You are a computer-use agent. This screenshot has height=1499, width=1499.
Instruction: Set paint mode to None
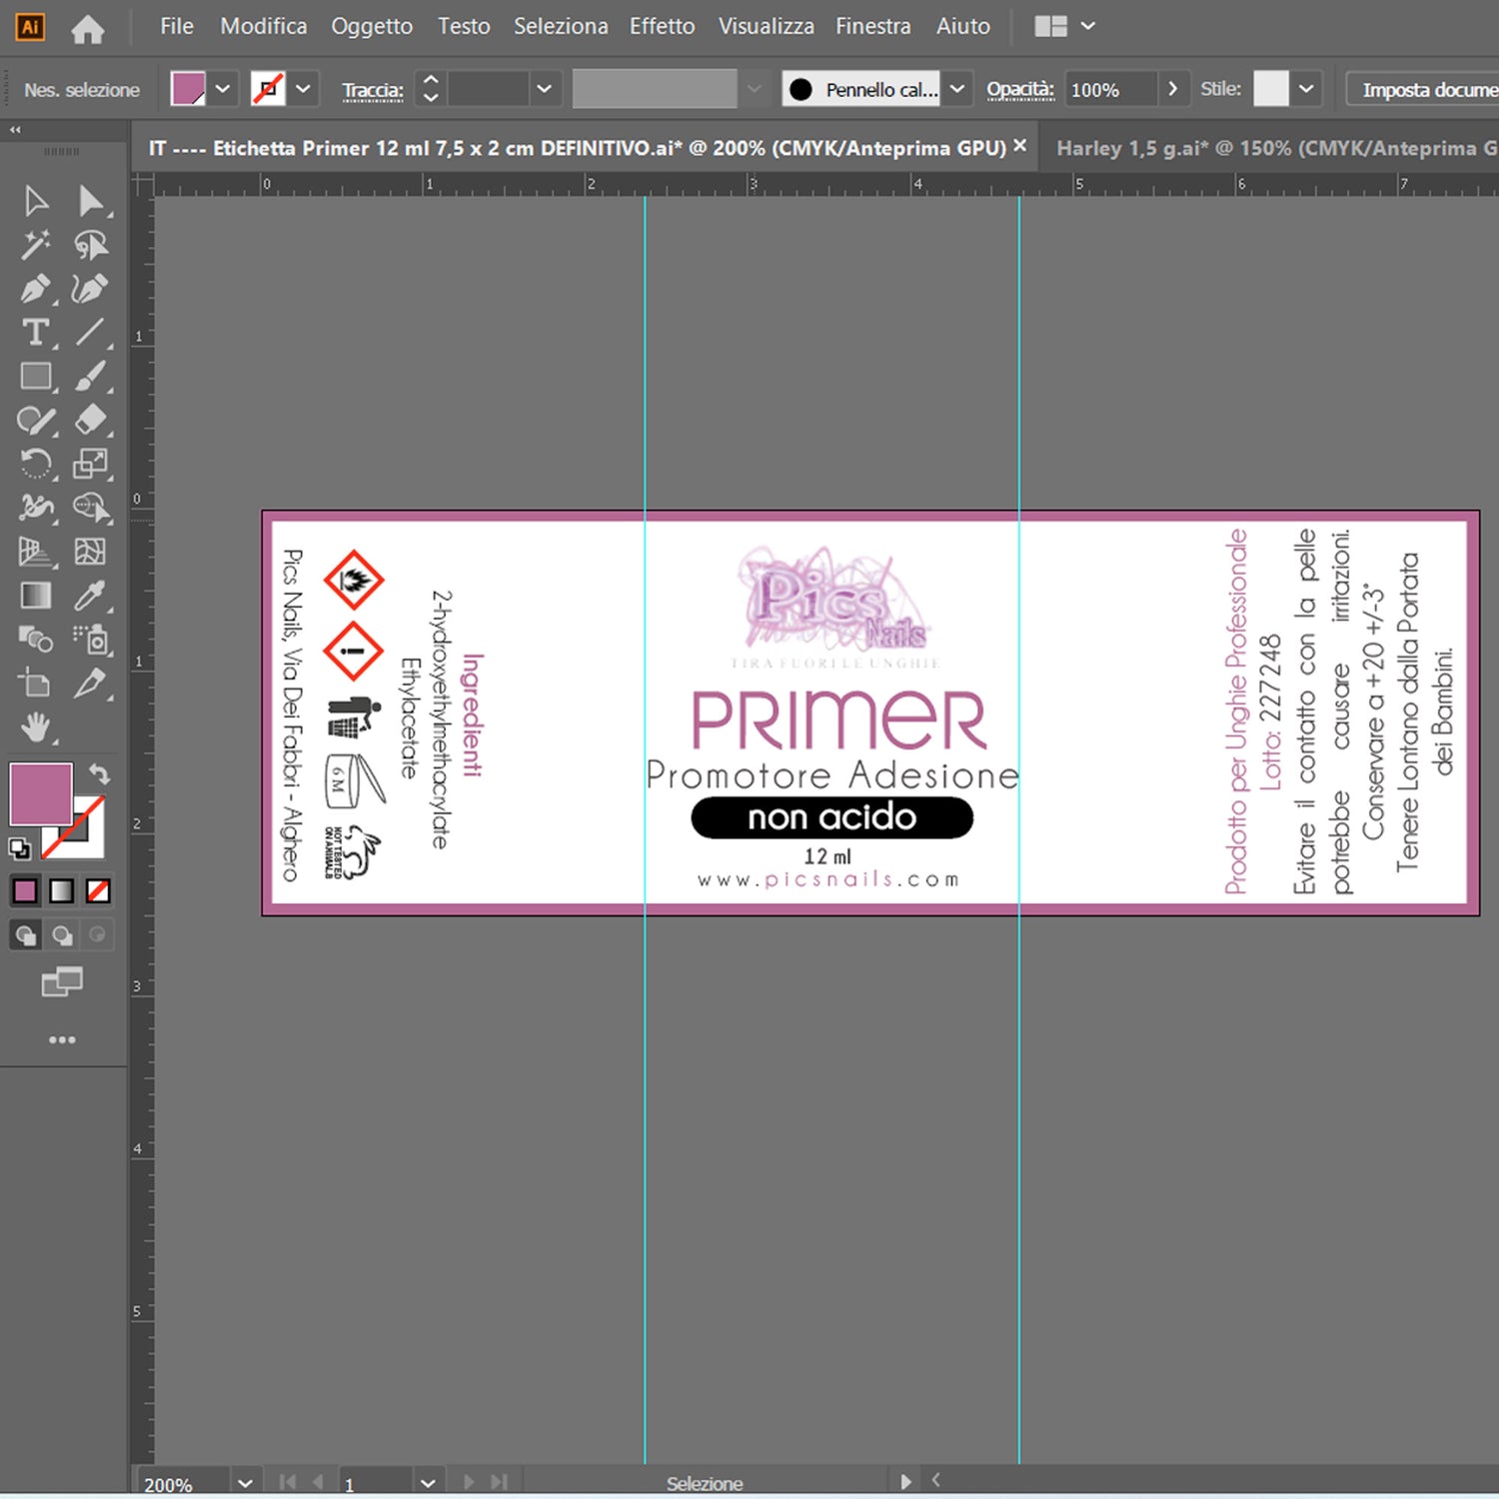98,890
